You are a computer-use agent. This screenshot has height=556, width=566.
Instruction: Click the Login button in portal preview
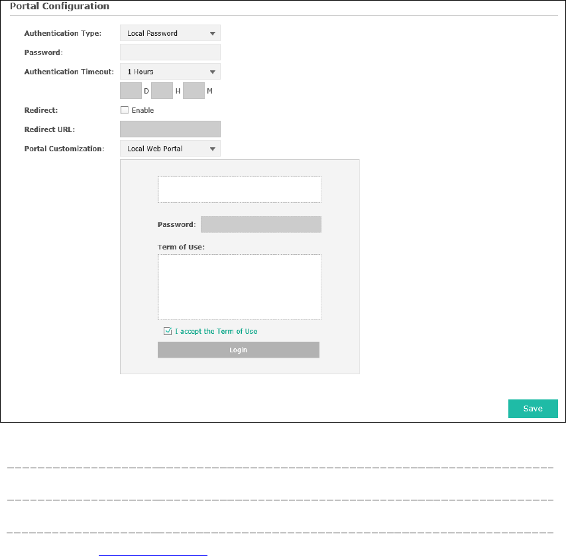[x=239, y=350]
